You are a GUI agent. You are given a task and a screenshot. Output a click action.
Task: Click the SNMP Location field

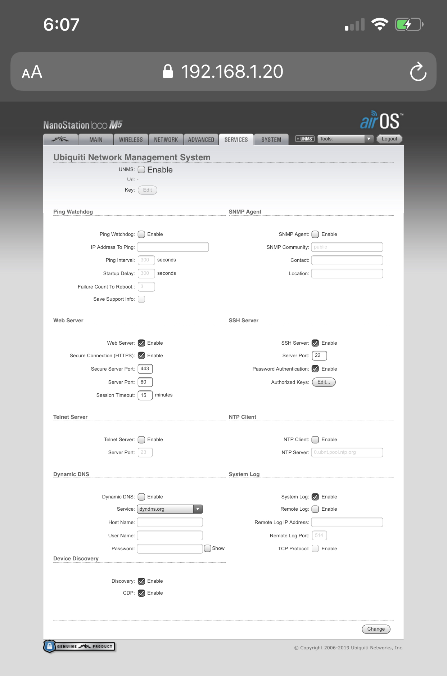pyautogui.click(x=347, y=273)
